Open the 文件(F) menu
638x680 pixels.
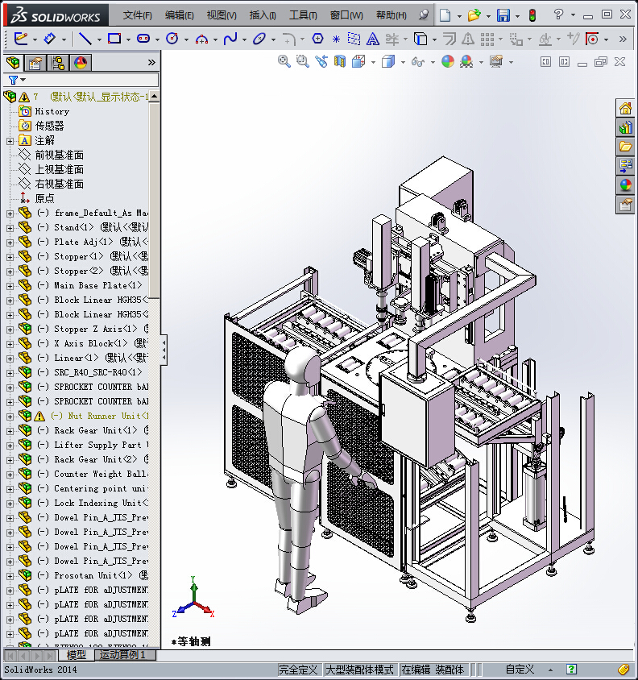pos(137,15)
